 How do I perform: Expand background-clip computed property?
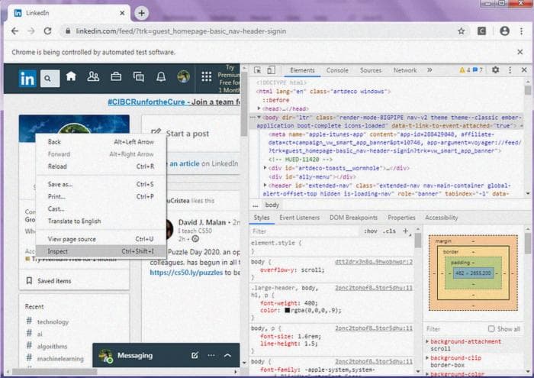click(x=427, y=357)
